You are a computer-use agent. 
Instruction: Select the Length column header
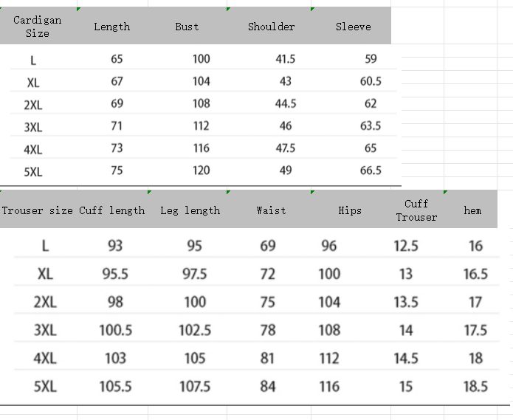tap(111, 27)
